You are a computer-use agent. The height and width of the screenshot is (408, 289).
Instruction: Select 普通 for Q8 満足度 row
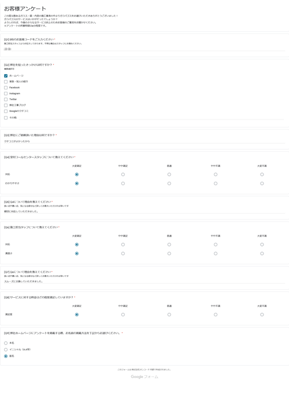(x=169, y=315)
